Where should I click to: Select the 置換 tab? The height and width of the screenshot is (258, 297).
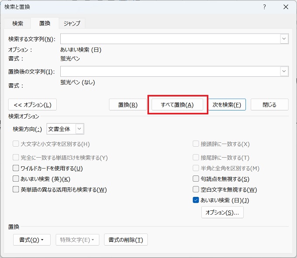[x=45, y=23]
